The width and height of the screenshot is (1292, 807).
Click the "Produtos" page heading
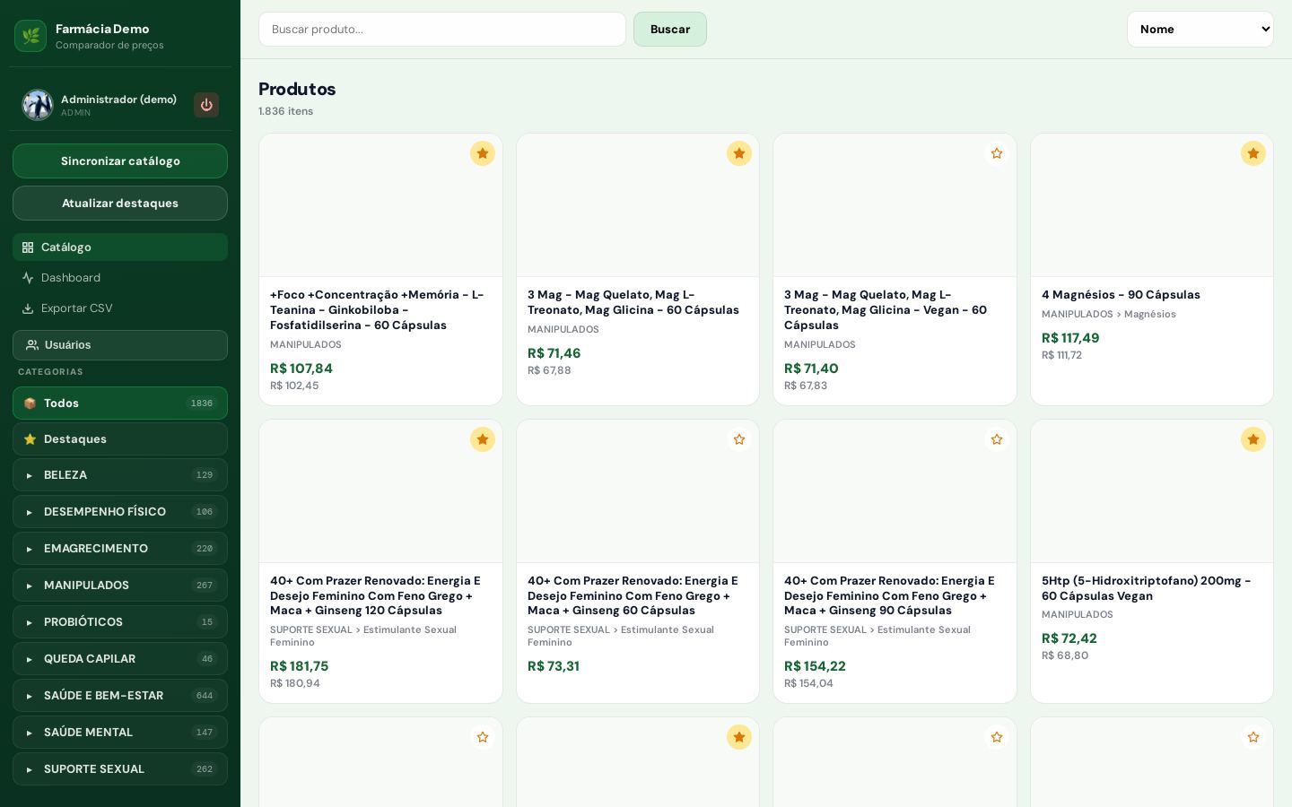click(x=297, y=89)
